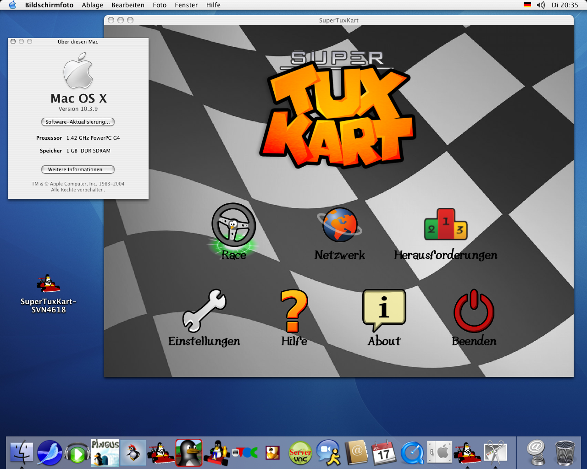
Task: Launch SeaMonkey blue feather dock icon
Action: (x=50, y=453)
